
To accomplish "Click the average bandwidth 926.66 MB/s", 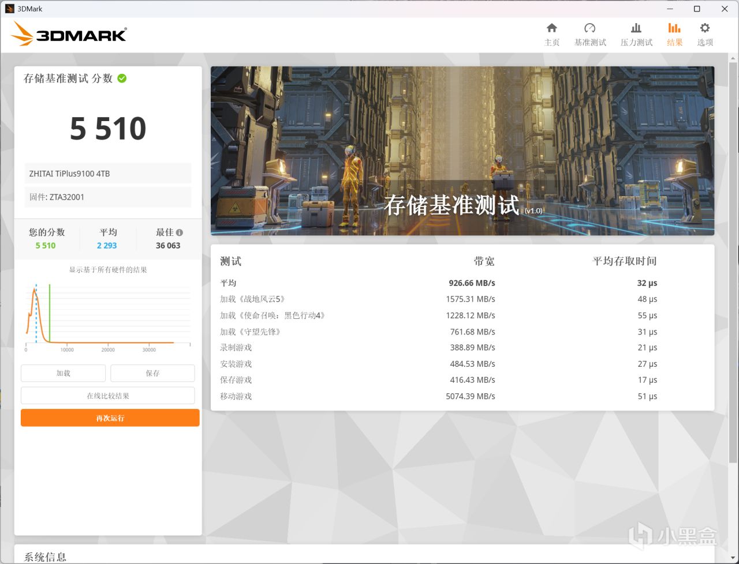I will point(472,283).
